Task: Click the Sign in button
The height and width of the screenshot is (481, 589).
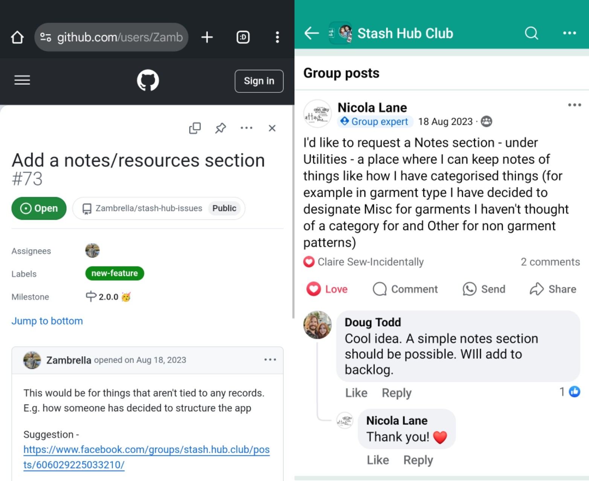Action: [x=259, y=81]
